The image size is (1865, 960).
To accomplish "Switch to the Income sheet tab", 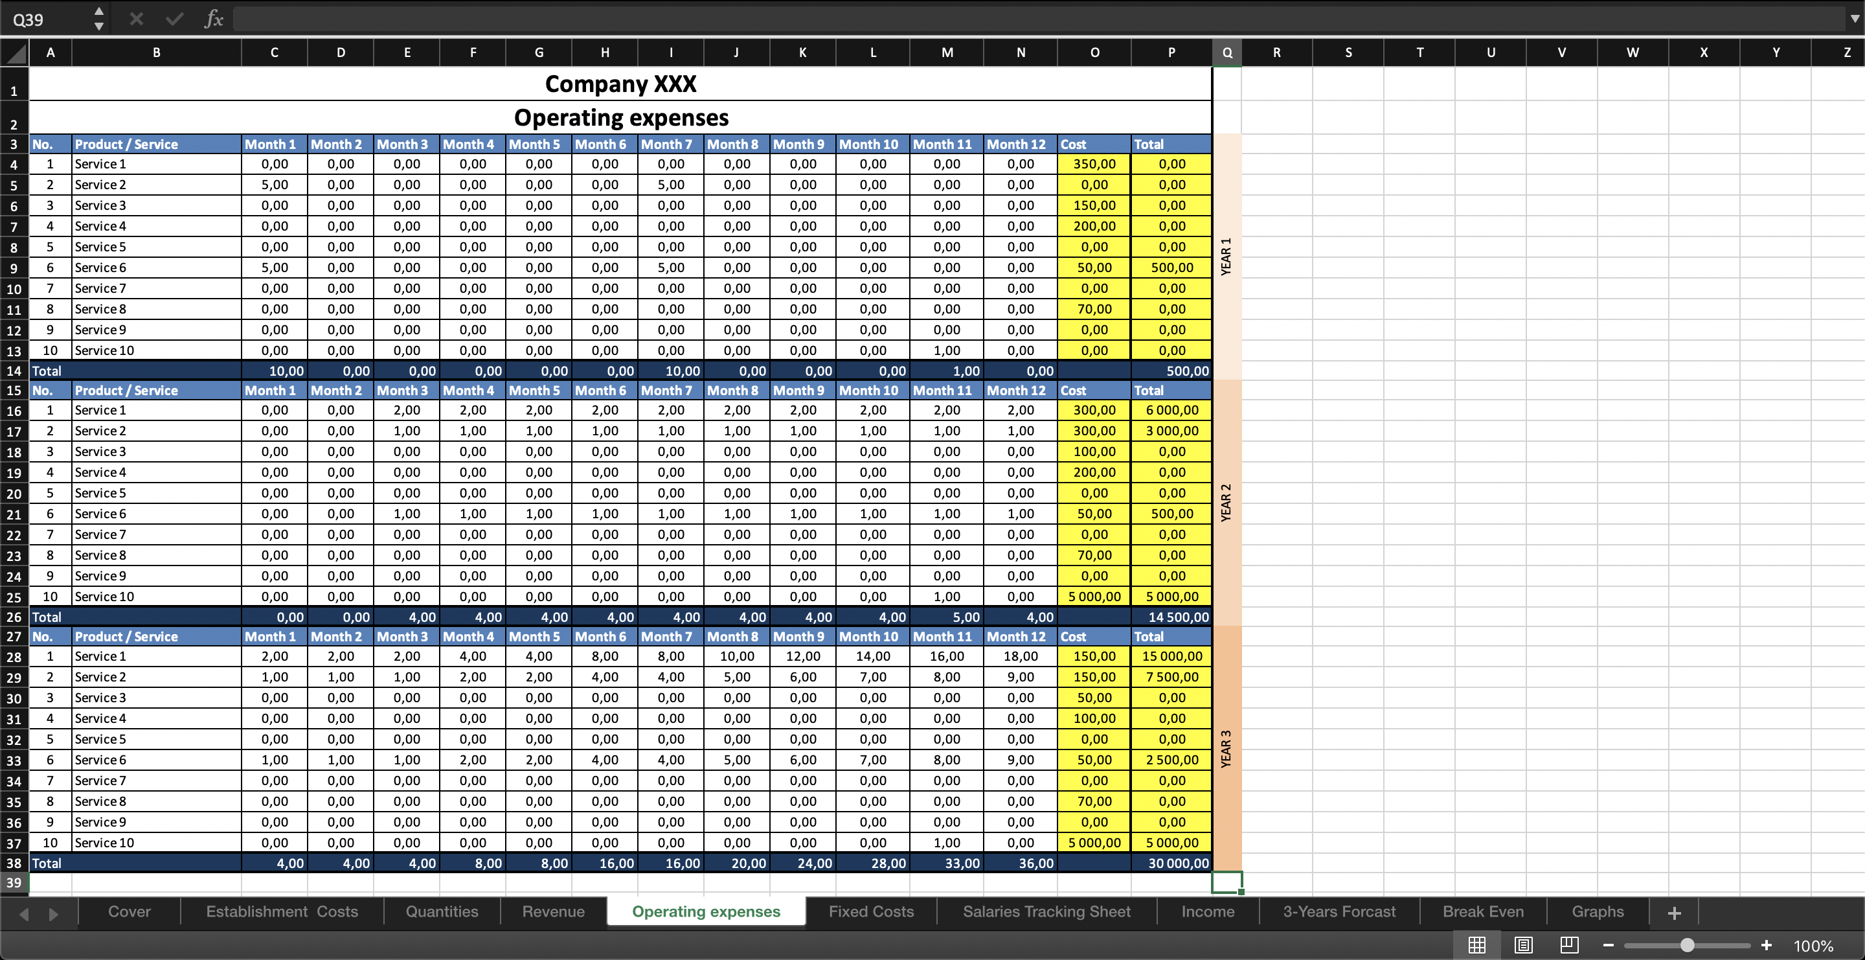I will pos(1208,912).
